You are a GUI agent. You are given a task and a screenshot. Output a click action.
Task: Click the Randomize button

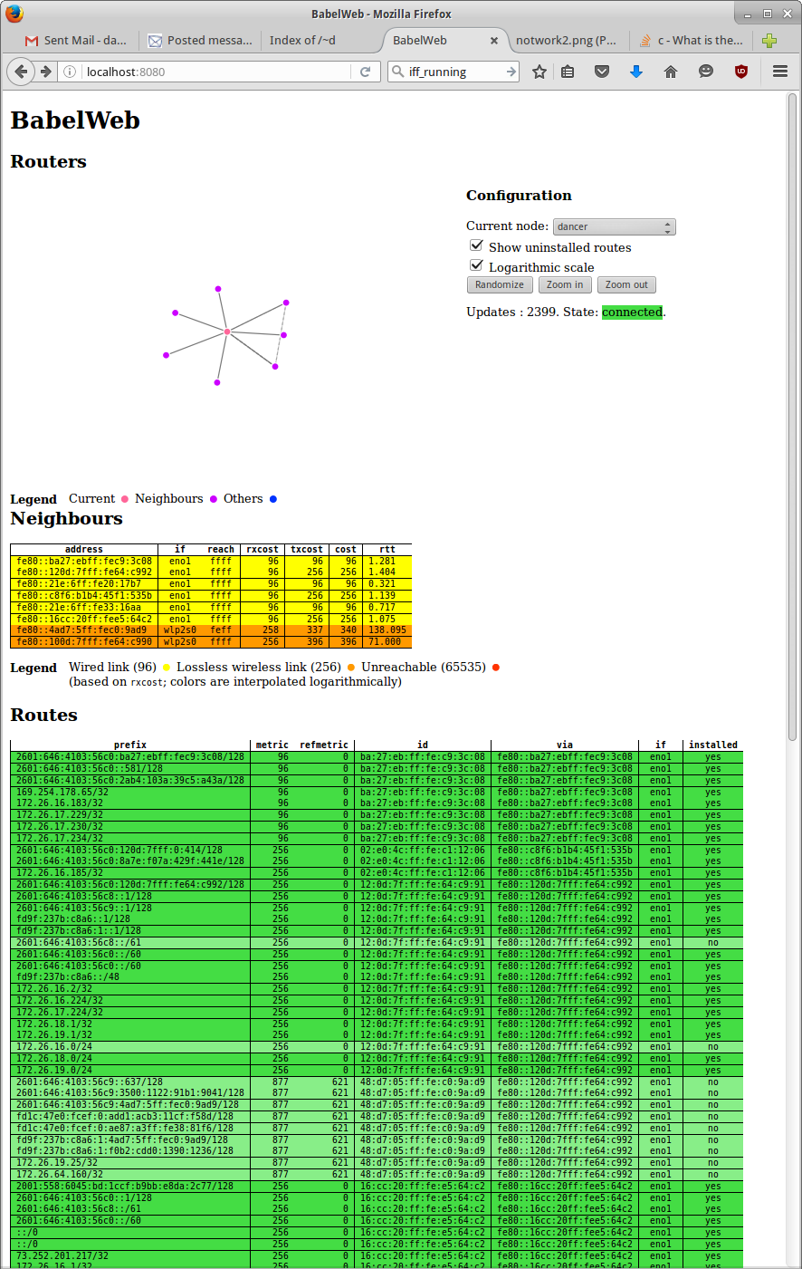pos(500,284)
